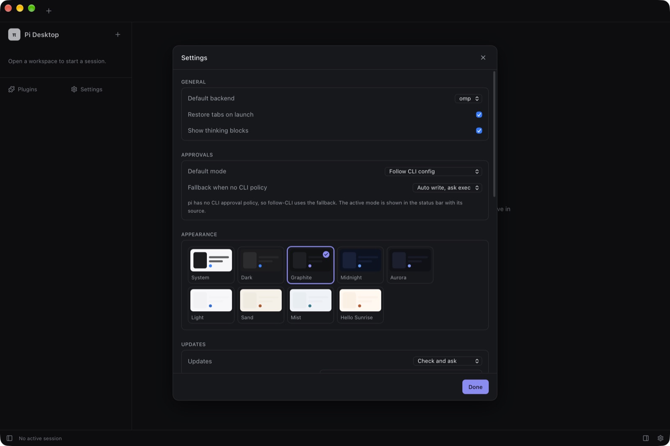This screenshot has width=670, height=446.
Task: Click the macOS yellow minimize button
Action: tap(20, 8)
